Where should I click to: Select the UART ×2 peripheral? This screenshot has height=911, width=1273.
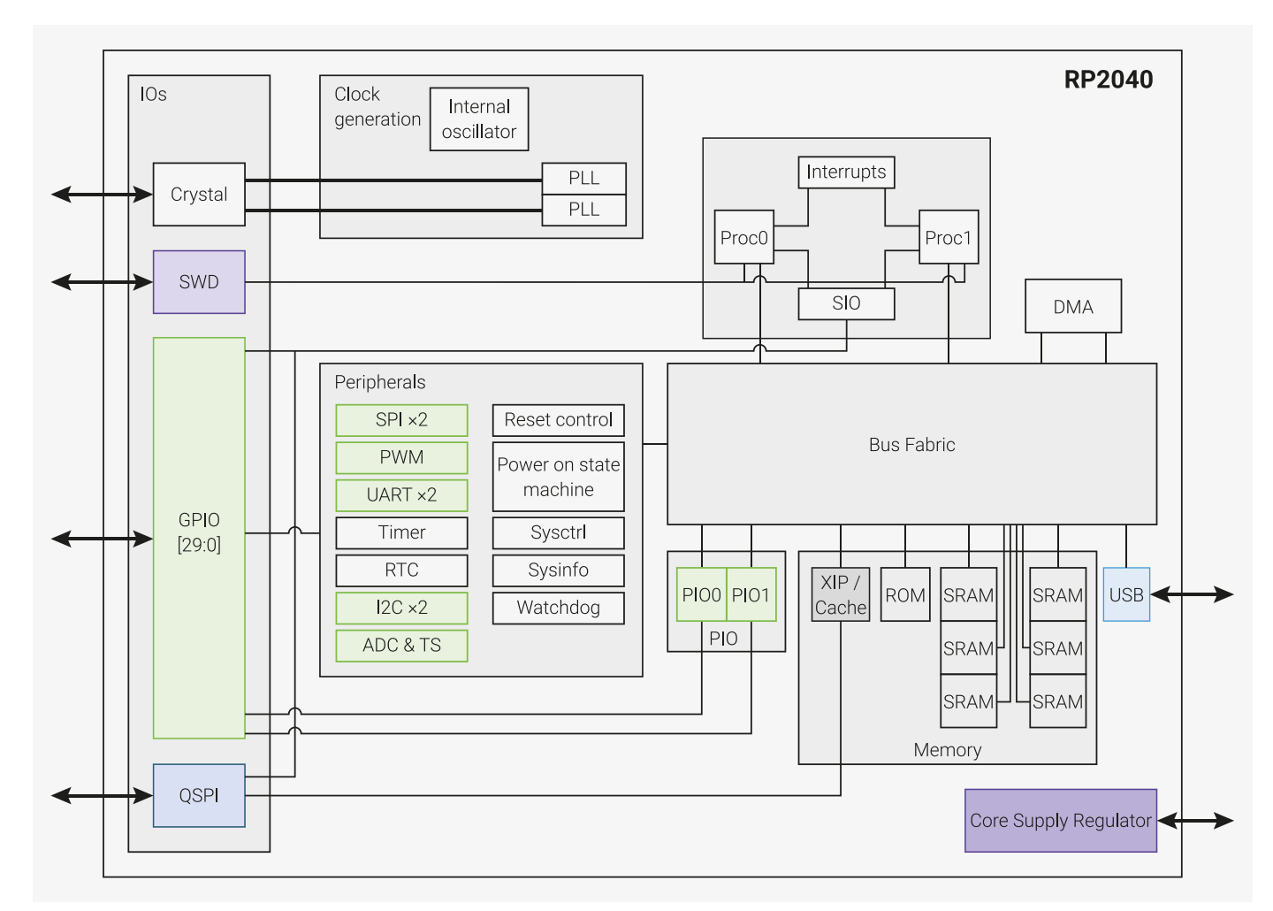[401, 495]
